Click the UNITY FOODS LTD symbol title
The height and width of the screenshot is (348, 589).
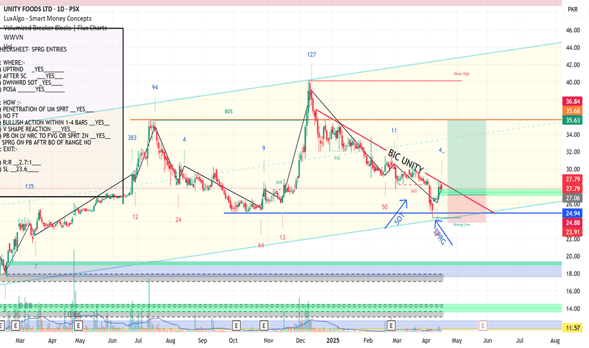(x=41, y=9)
